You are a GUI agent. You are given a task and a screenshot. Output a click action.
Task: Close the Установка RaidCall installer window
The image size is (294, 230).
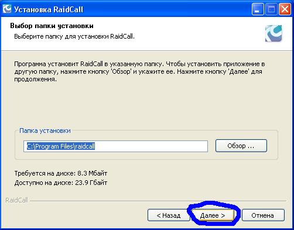point(285,9)
